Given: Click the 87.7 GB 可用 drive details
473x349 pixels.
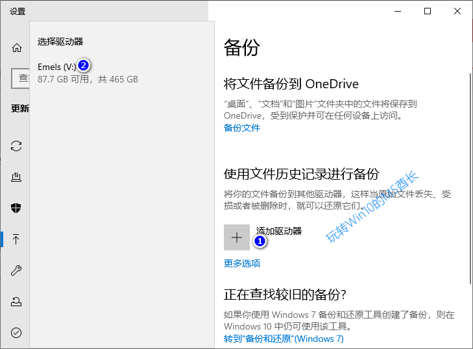Looking at the screenshot, I should 88,79.
